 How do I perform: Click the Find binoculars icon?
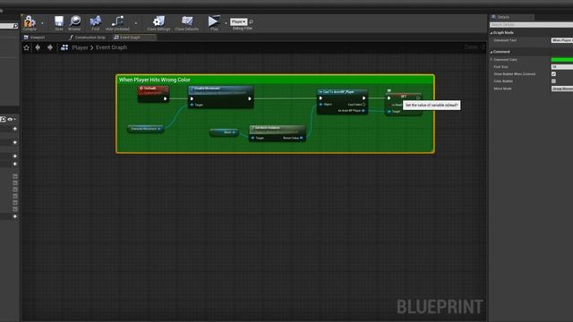click(x=96, y=21)
